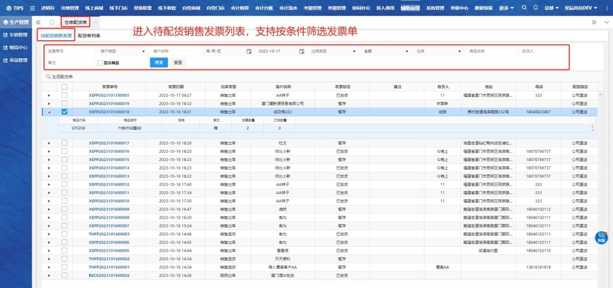The height and width of the screenshot is (288, 613).
Task: Expand the row for invoice XSFP2023101700001
Action: coord(49,96)
